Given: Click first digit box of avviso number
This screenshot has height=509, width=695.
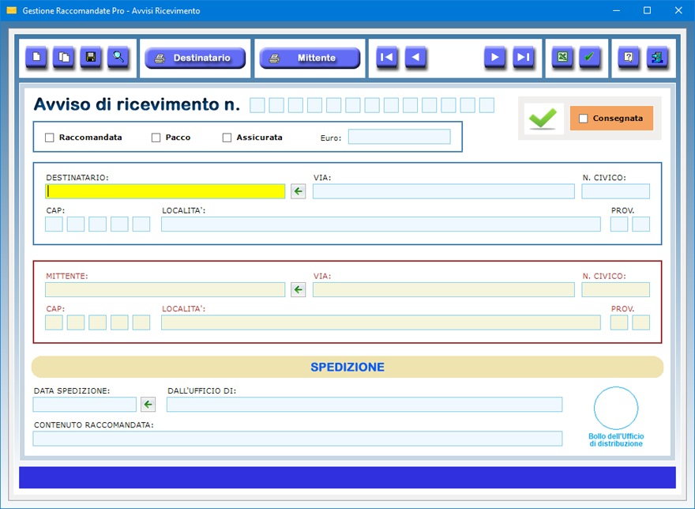Looking at the screenshot, I should (x=257, y=106).
